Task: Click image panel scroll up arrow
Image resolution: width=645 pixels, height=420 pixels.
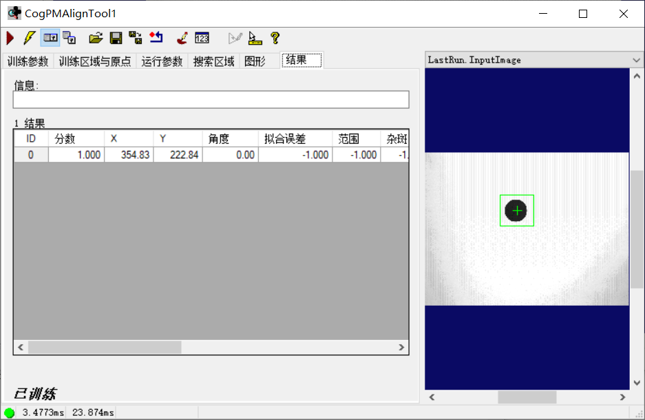Action: pyautogui.click(x=637, y=76)
